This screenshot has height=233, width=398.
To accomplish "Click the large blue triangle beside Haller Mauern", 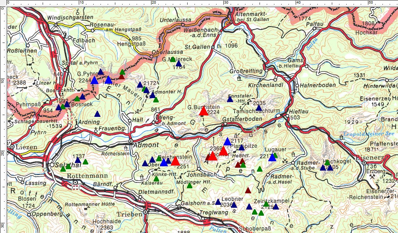I will click(x=108, y=80).
